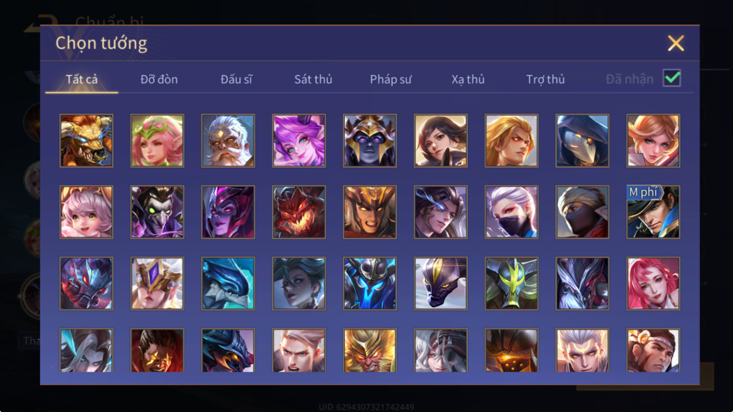Choose the white-bearded old man hero

click(228, 141)
